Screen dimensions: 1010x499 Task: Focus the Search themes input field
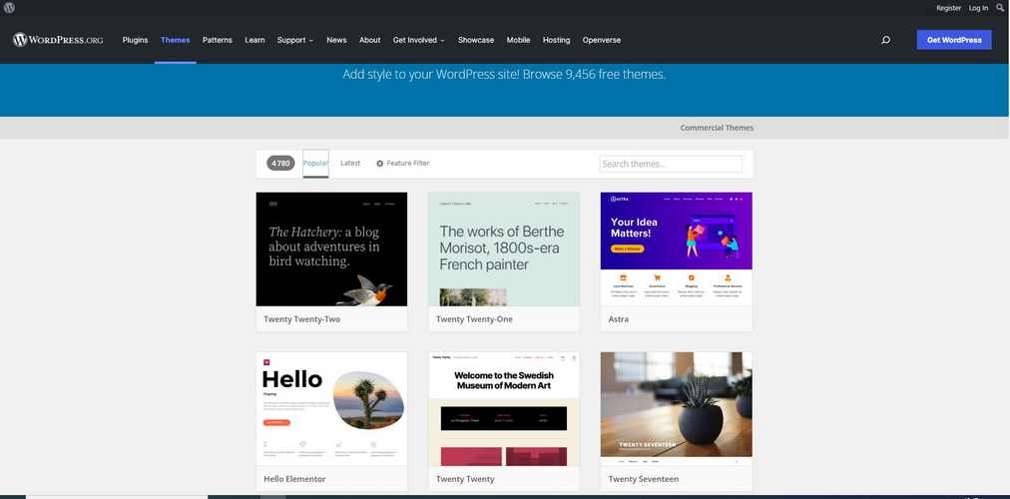[x=671, y=164]
